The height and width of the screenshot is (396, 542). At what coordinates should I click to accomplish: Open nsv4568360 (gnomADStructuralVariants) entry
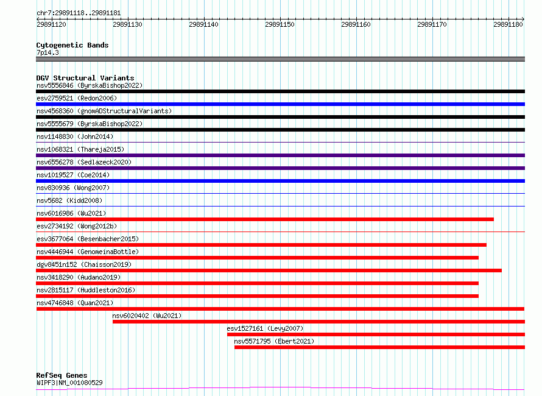click(x=104, y=111)
